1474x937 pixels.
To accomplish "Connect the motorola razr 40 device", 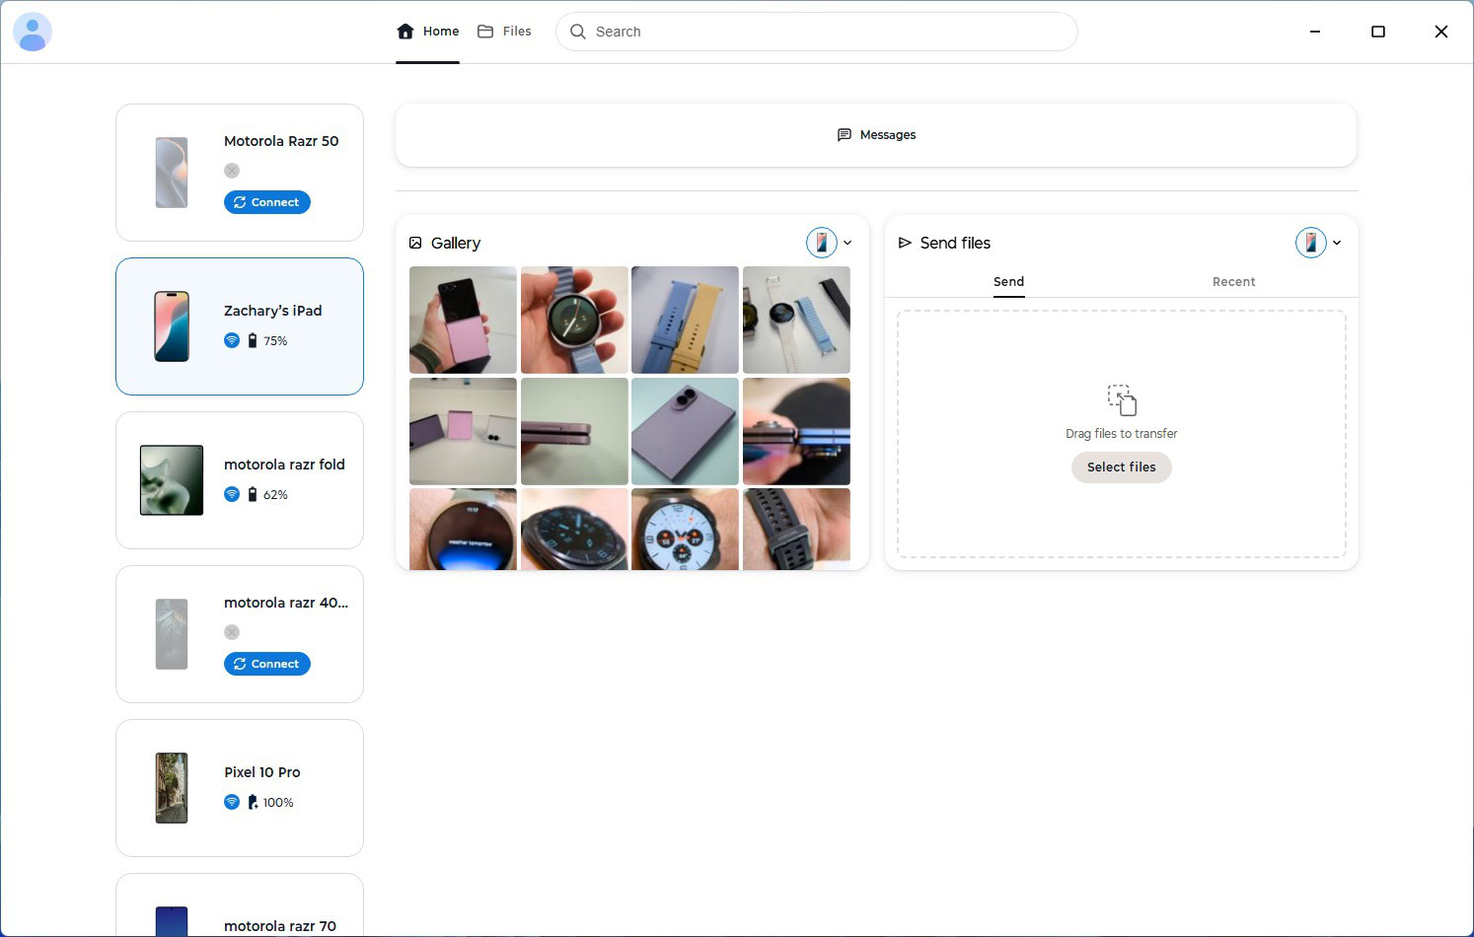I will click(x=267, y=664).
